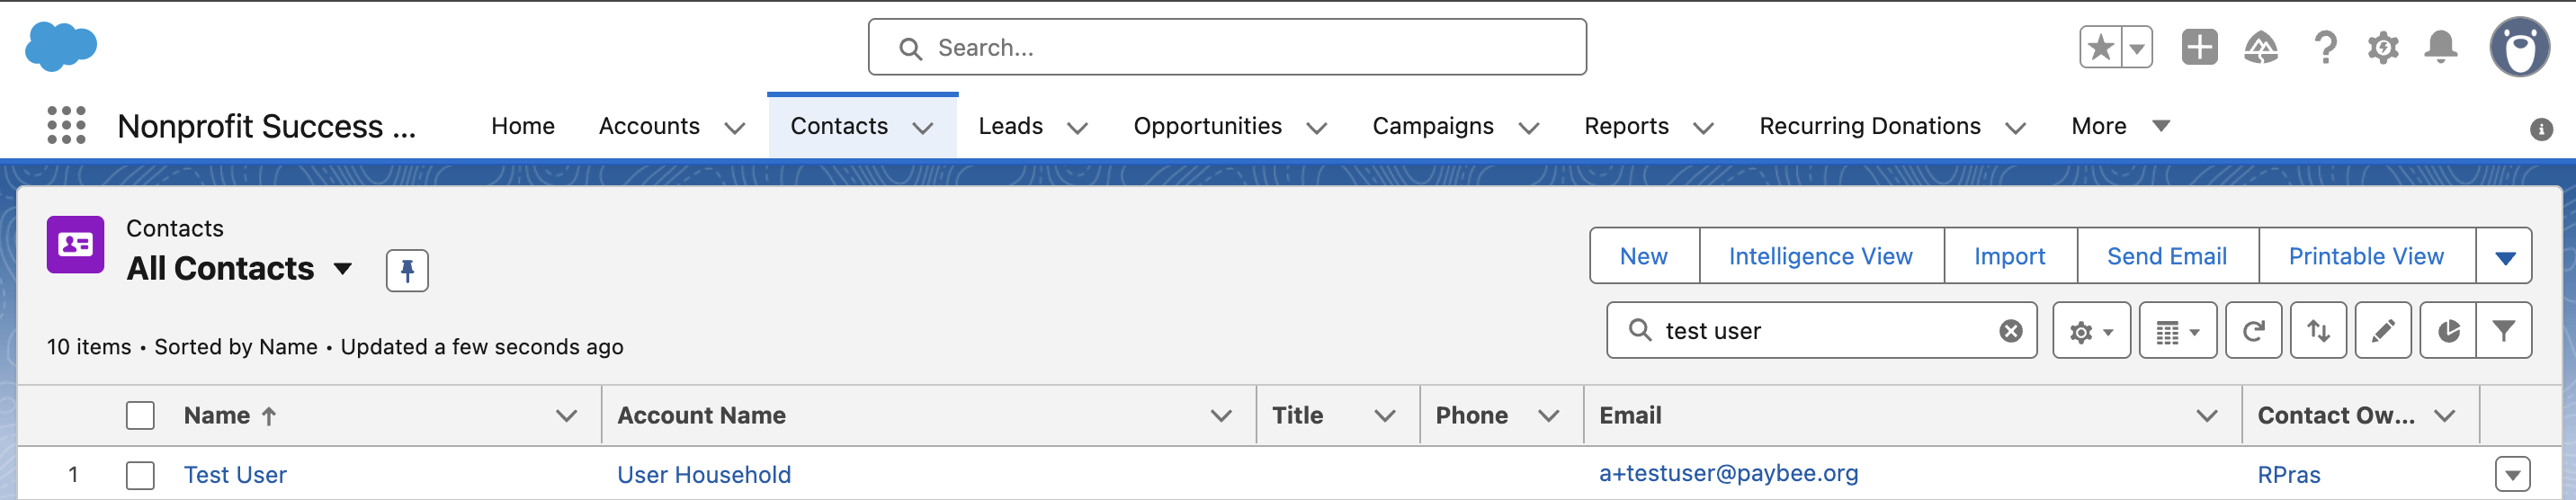Show charts for this list view
The image size is (2576, 500).
(2448, 331)
